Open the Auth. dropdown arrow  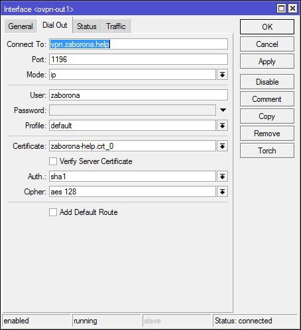click(222, 177)
